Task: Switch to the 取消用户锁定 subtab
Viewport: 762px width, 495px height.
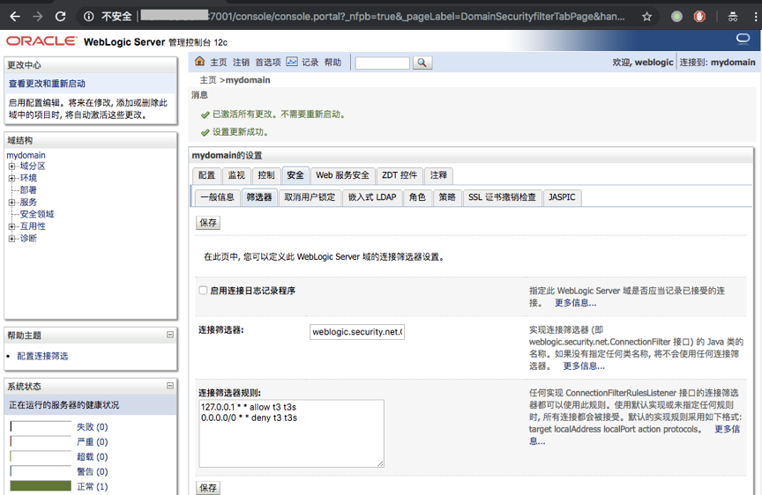Action: click(310, 197)
